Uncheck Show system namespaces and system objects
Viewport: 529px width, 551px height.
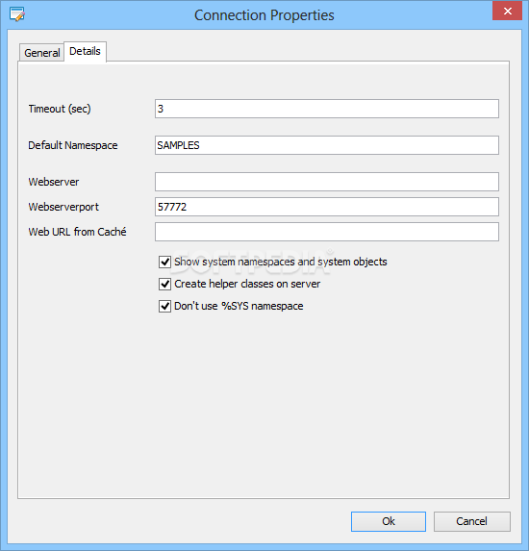(164, 262)
